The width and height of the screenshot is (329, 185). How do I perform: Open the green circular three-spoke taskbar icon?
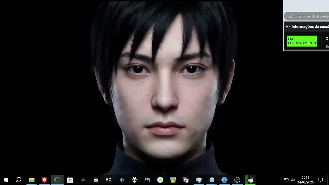[x=160, y=180]
